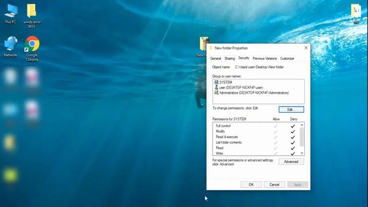The image size is (368, 207).
Task: Click the Read permission label
Action: click(220, 148)
